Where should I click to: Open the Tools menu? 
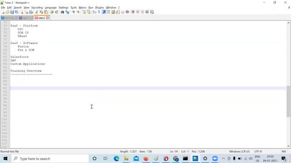[74, 8]
